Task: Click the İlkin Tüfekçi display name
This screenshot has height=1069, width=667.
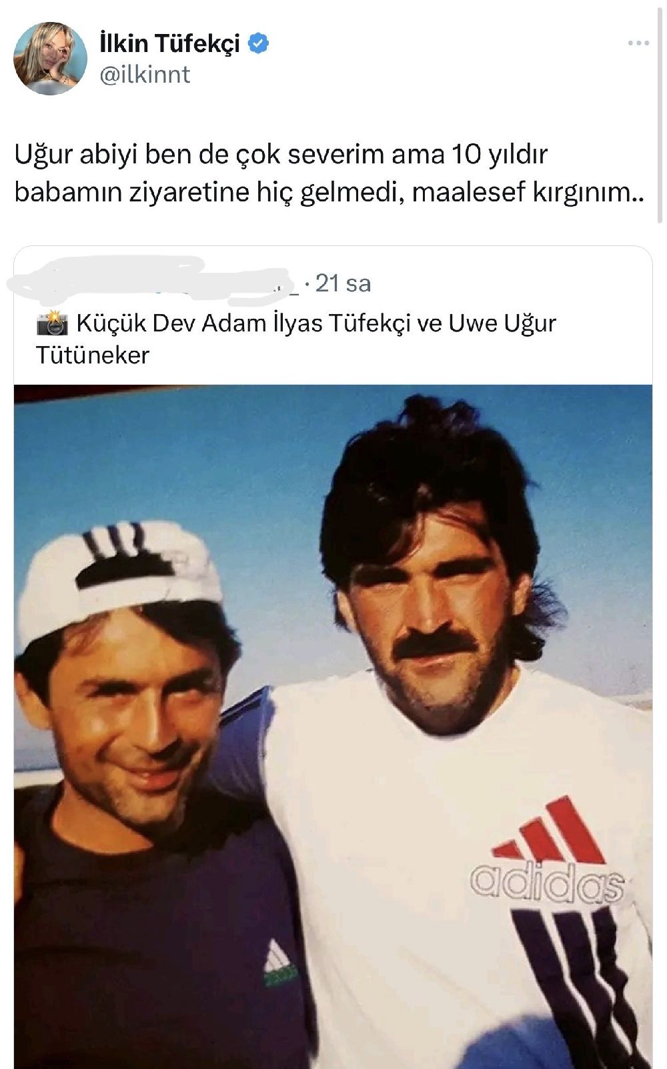Action: (169, 44)
